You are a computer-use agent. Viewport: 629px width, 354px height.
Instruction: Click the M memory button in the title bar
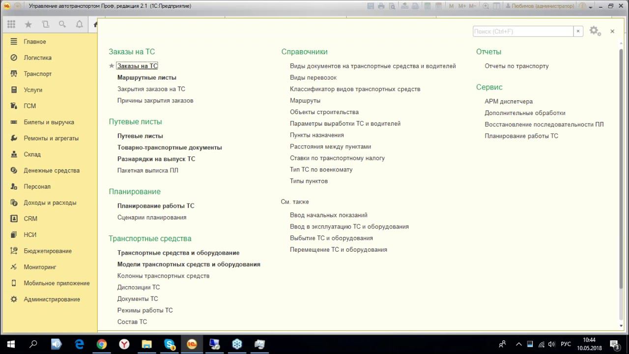(452, 6)
